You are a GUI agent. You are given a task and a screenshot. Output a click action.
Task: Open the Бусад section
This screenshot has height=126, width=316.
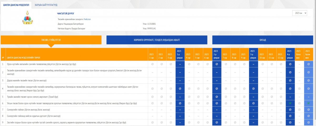pyautogui.click(x=263, y=40)
